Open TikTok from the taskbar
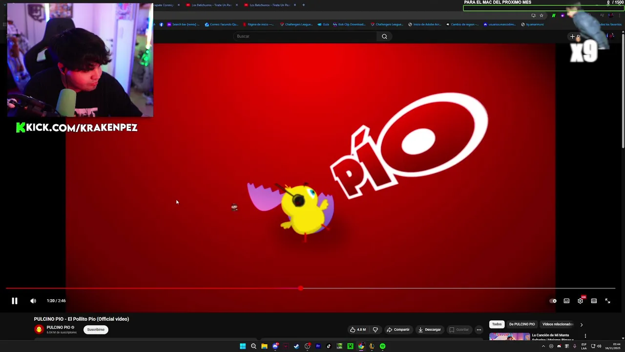The width and height of the screenshot is (625, 352). [329, 346]
